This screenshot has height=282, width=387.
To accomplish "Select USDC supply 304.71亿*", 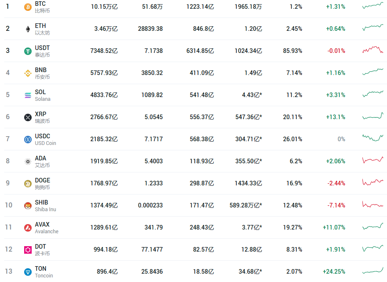I will [x=249, y=139].
